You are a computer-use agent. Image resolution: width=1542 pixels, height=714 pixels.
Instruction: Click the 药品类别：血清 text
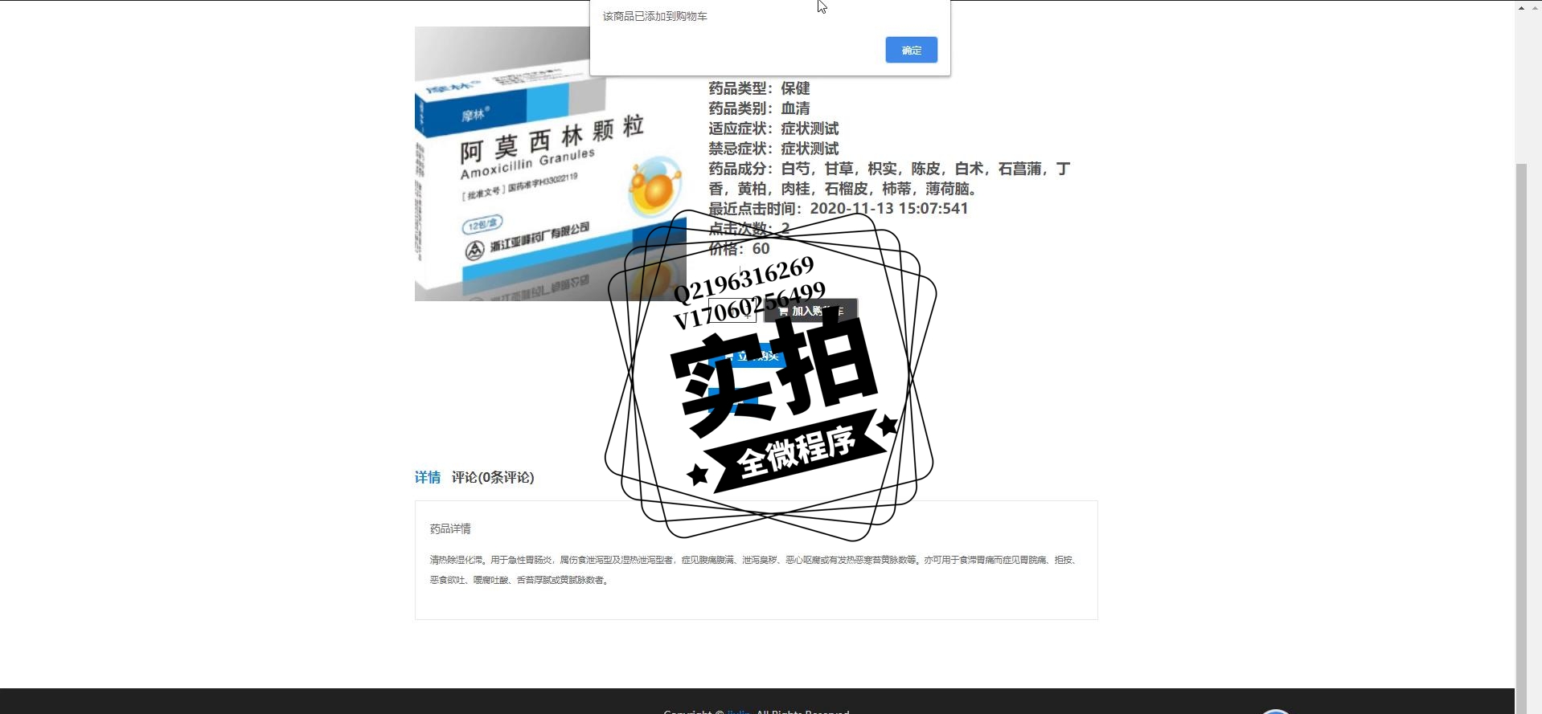(x=759, y=108)
